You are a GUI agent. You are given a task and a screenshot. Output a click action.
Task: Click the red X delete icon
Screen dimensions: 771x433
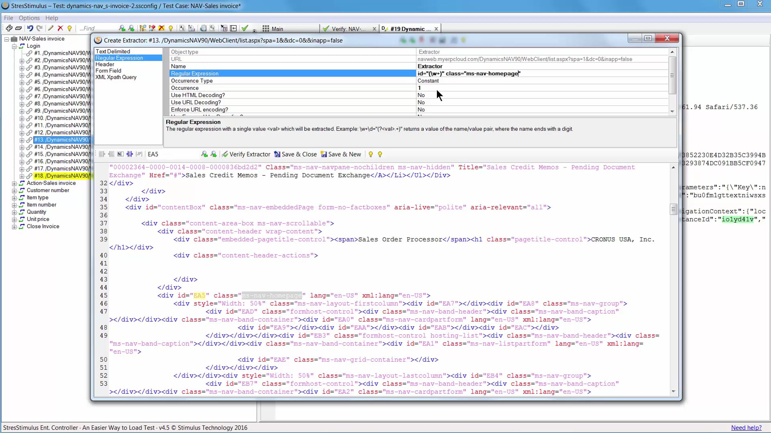[60, 28]
